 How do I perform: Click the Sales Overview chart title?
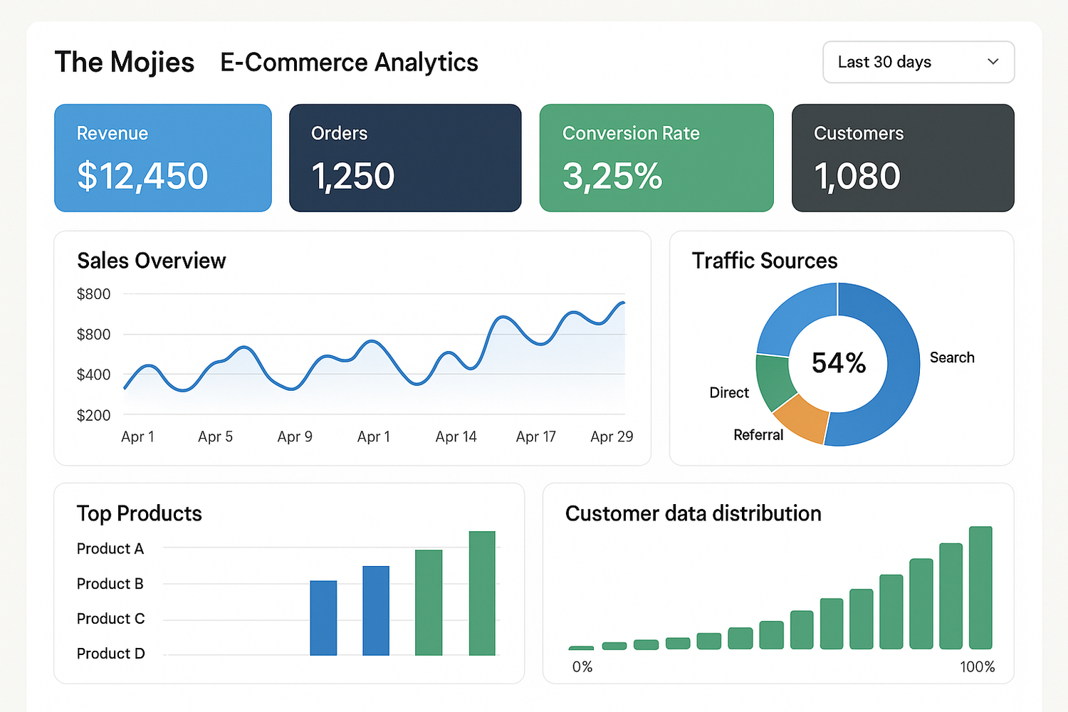pos(151,261)
